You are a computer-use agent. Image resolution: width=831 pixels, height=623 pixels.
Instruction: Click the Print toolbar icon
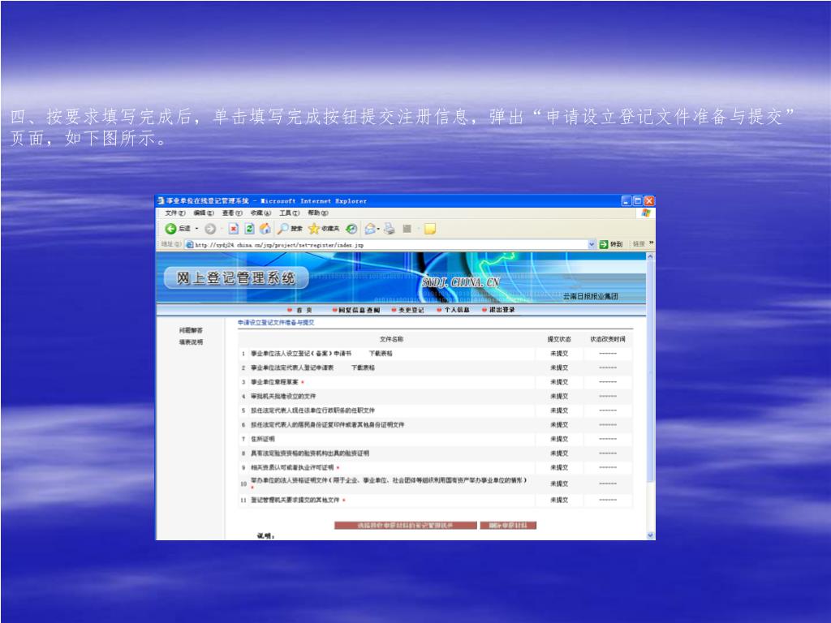[x=390, y=229]
